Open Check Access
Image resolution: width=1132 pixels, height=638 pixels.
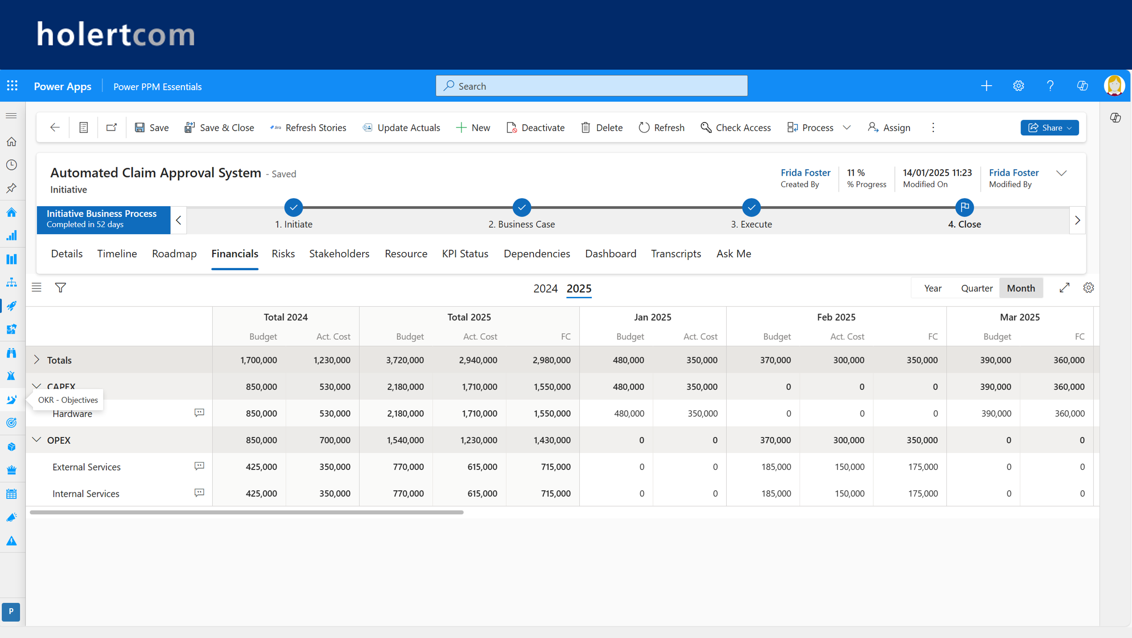pyautogui.click(x=736, y=128)
